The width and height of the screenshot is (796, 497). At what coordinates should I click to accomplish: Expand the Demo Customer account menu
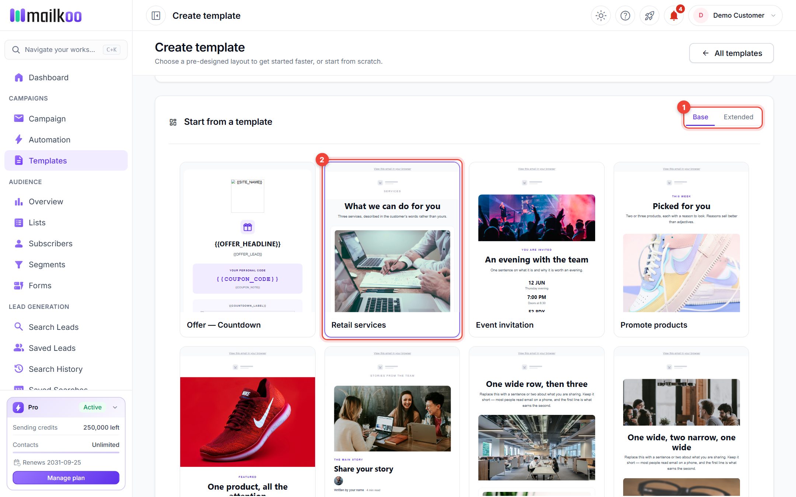coord(735,15)
